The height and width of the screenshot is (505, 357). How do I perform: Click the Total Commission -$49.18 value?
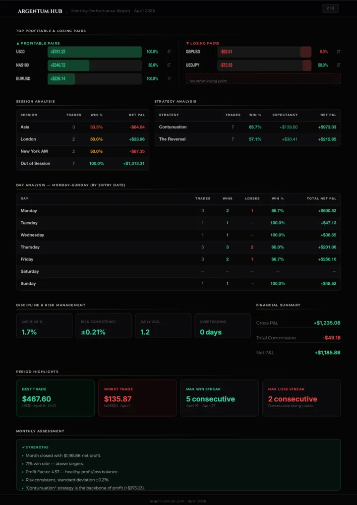tap(331, 338)
